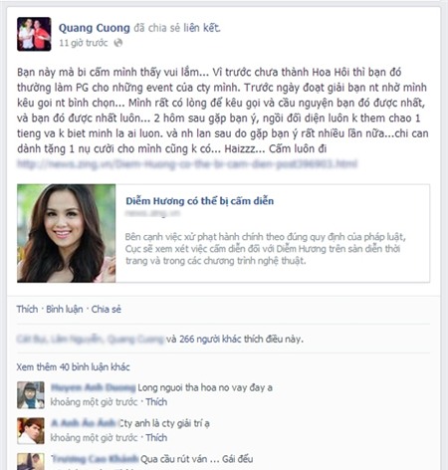This screenshot has height=470, width=448.
Task: Like the "Long nguoi tha hoa" comment
Action: 156,402
